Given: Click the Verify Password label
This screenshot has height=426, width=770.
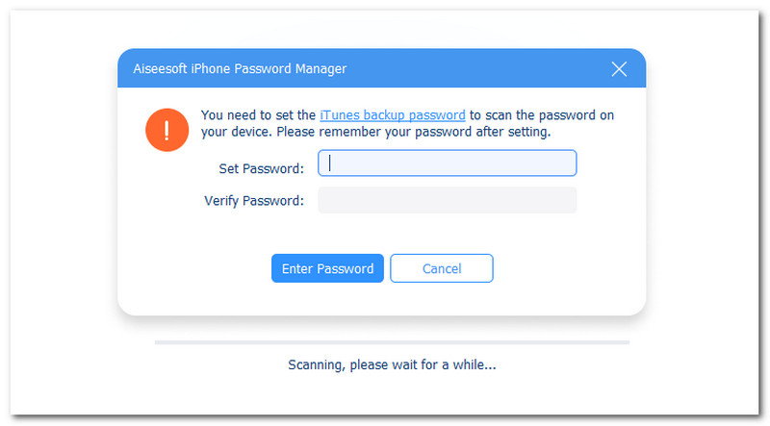Looking at the screenshot, I should 254,201.
